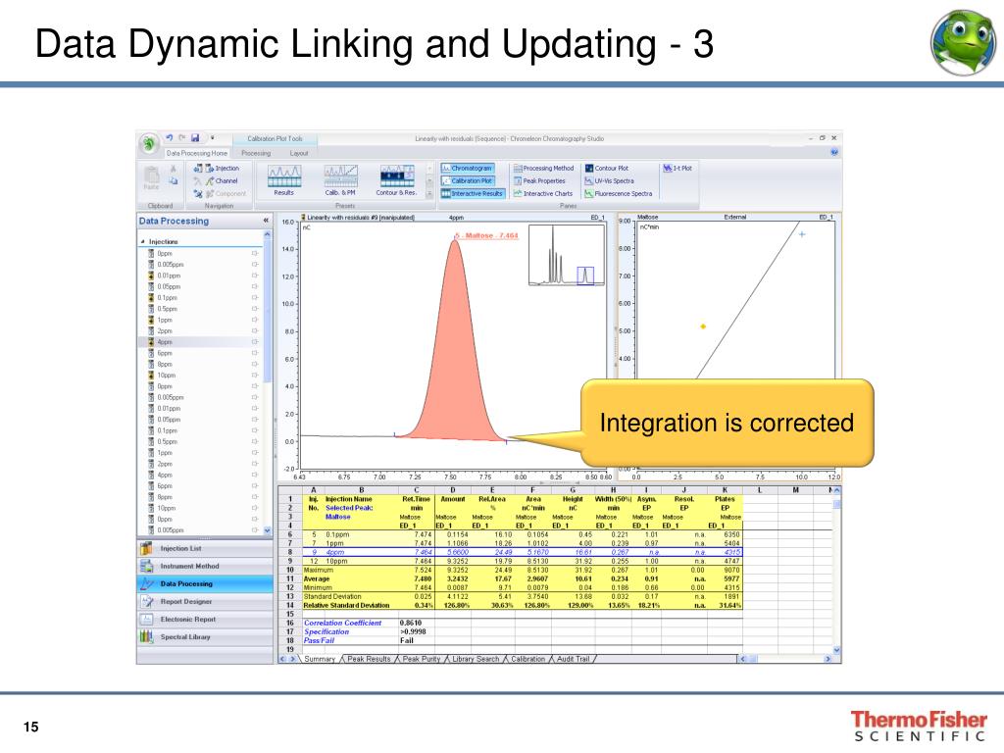Toggle the Contour Plot pane

(606, 169)
